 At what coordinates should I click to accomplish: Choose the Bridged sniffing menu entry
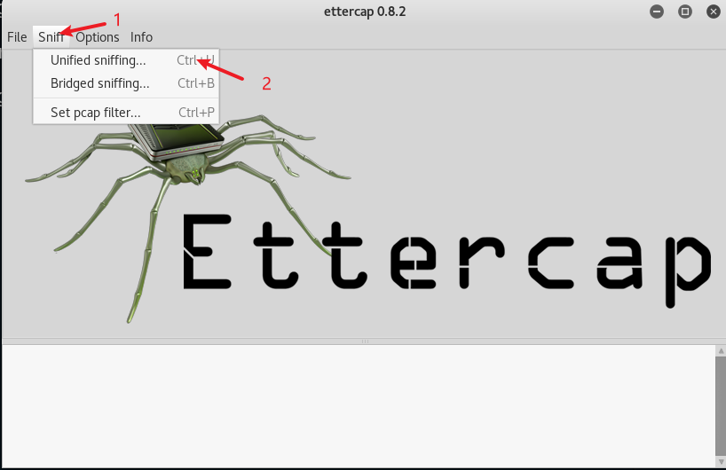click(x=100, y=84)
